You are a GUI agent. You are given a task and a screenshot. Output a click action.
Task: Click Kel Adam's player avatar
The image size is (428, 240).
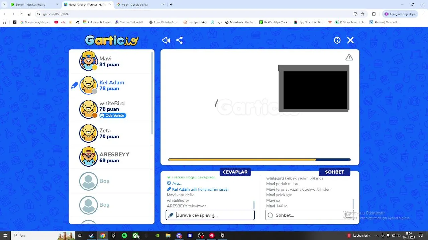click(x=89, y=85)
